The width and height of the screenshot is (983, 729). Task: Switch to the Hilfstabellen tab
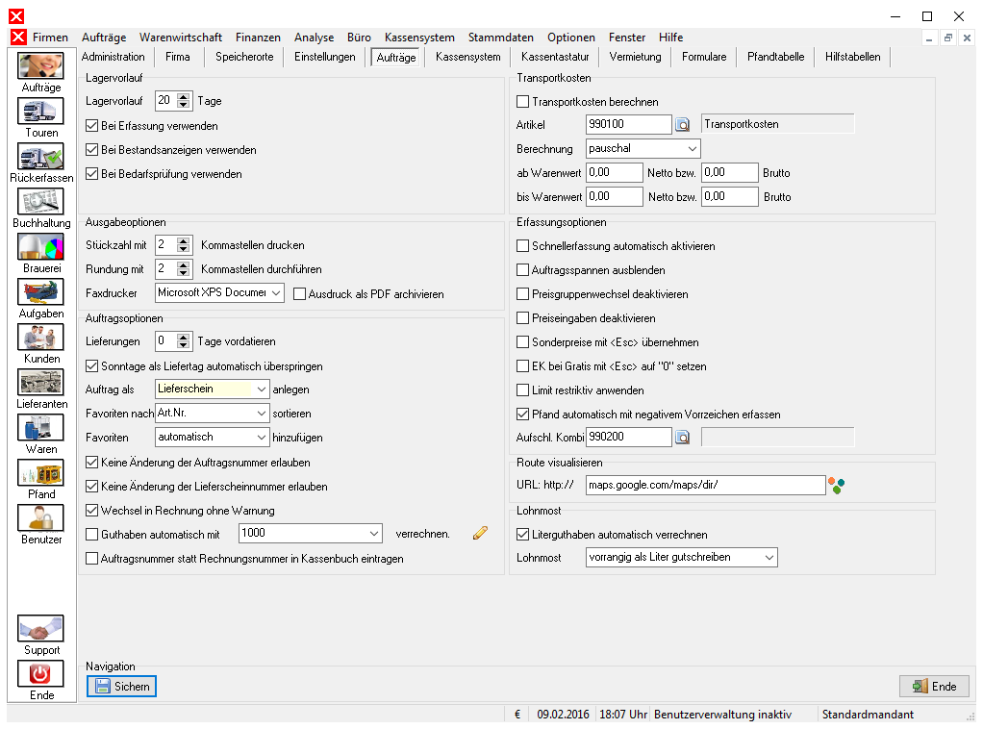(x=852, y=57)
